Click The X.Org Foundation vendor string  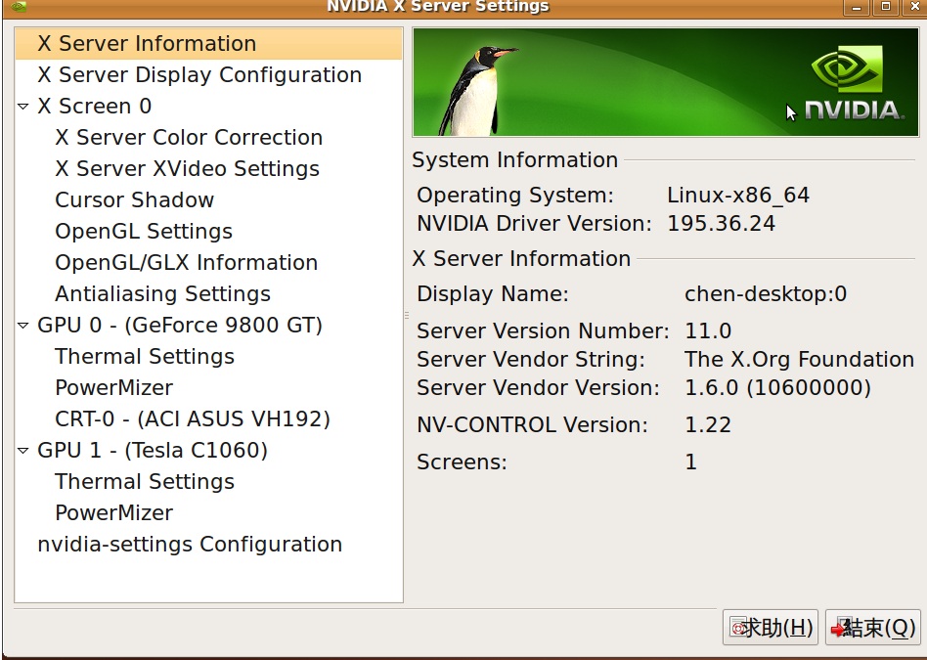(799, 360)
